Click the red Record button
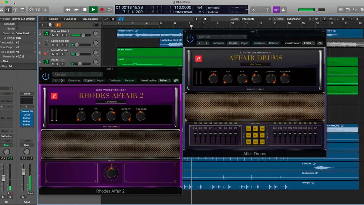Viewport: 364px width, 205px height. click(x=102, y=10)
